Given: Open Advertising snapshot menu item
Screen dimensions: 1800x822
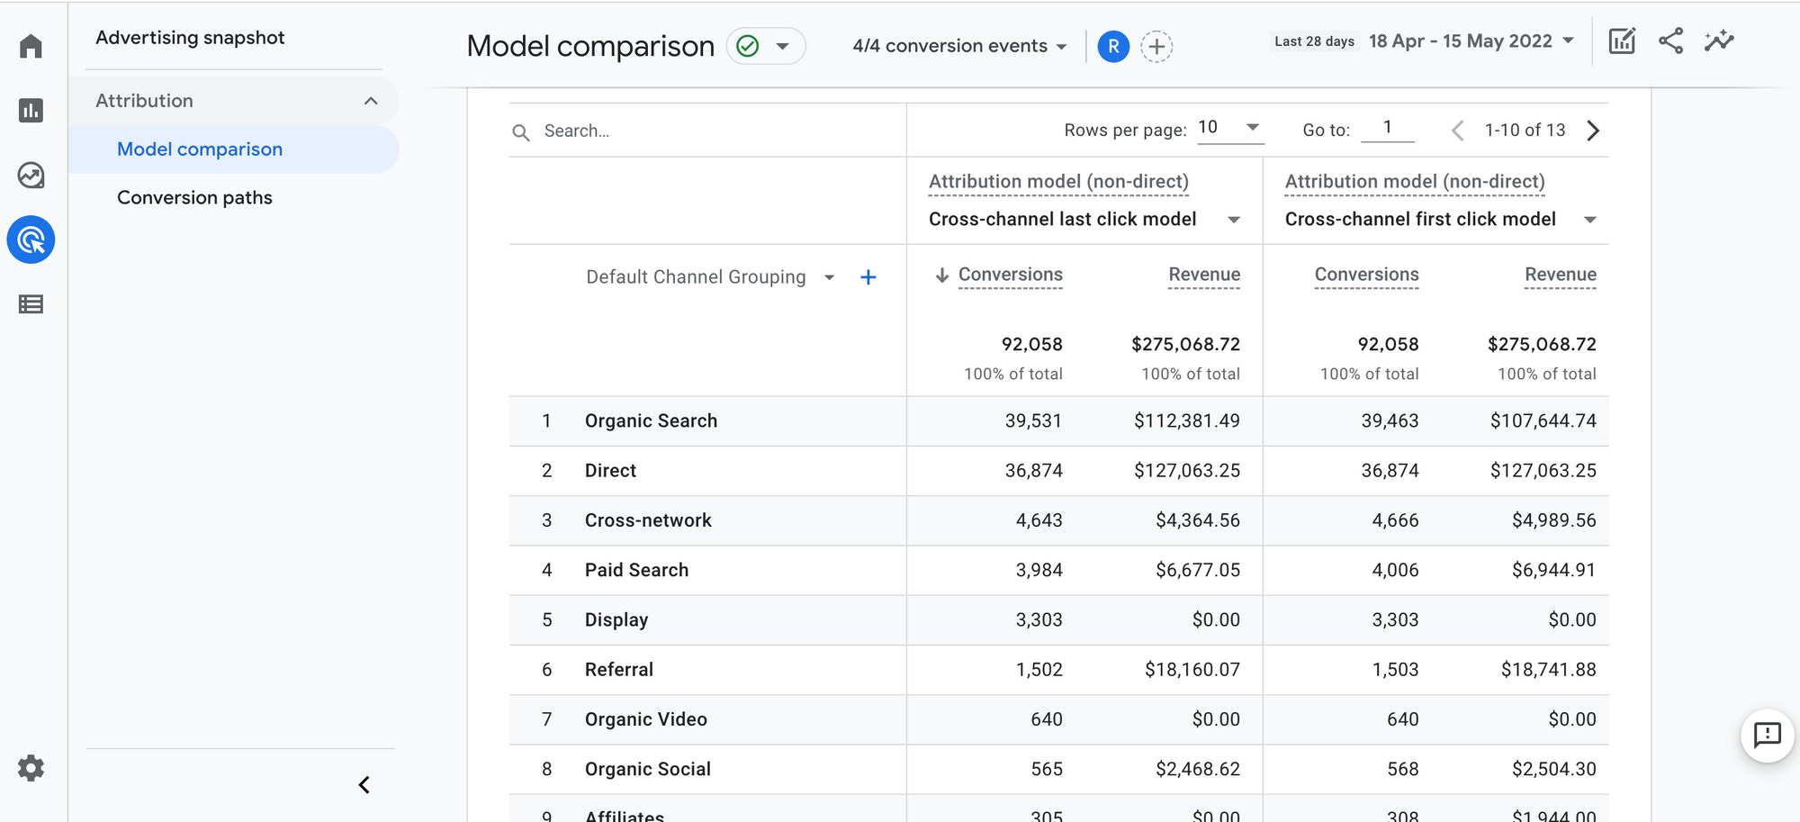Looking at the screenshot, I should [190, 38].
